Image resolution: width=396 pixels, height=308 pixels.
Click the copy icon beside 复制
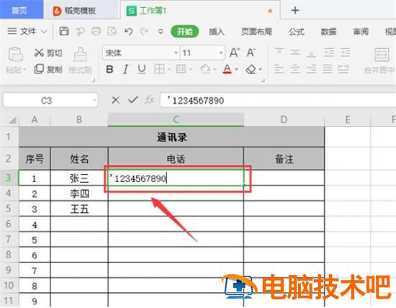pyautogui.click(x=39, y=69)
